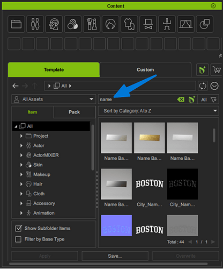Expand the Makeup tree node
Screen dimensions: 223x269
21,174
